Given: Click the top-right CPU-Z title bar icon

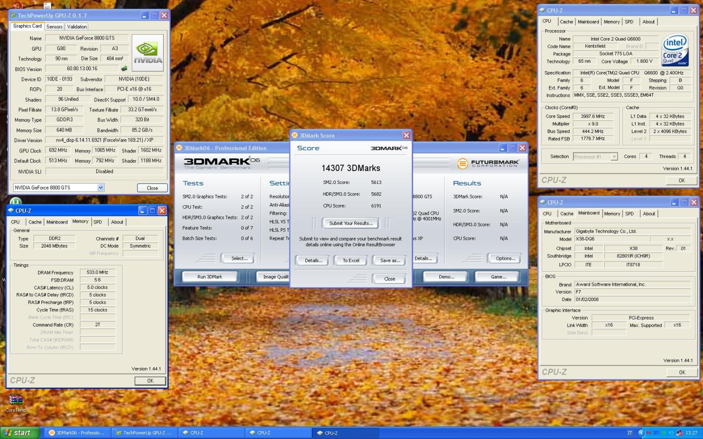Looking at the screenshot, I should 542,10.
